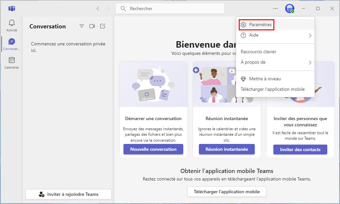Expand the Aide submenu chevron
Image resolution: width=340 pixels, height=204 pixels.
coord(310,35)
